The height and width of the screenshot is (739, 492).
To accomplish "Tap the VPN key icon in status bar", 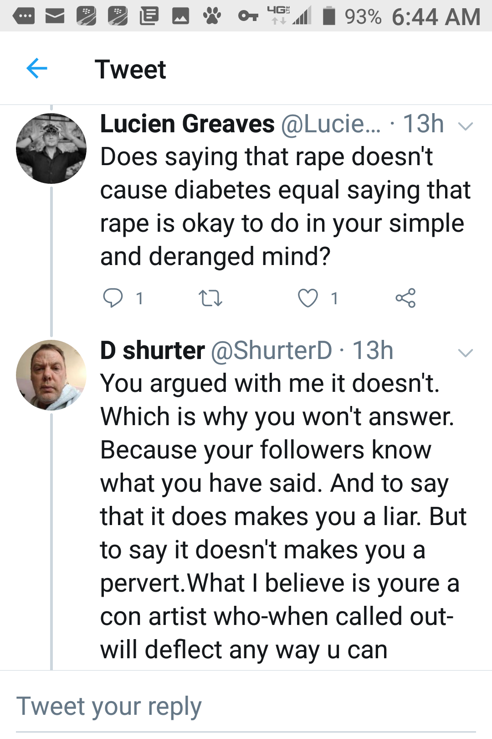I will [248, 17].
